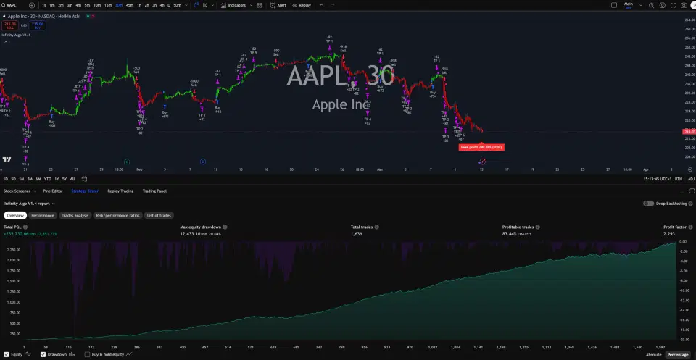Select the 15m timeframe
Screen dimensions: 696x360
108,5
